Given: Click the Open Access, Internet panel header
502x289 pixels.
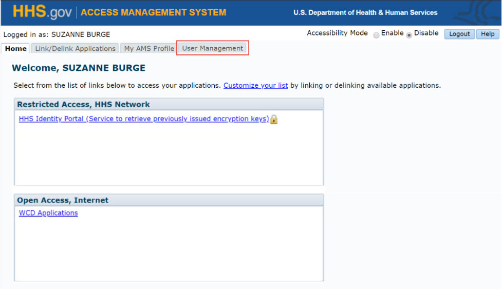Looking at the screenshot, I should (63, 200).
